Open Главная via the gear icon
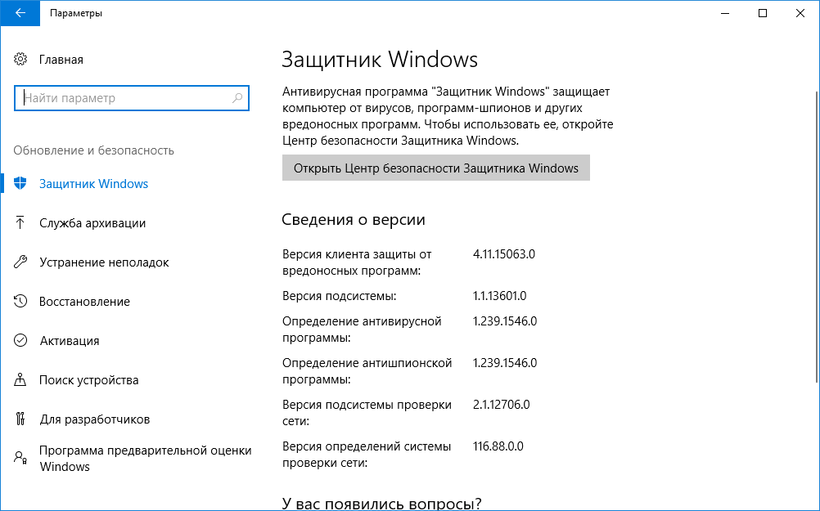The height and width of the screenshot is (511, 820). click(x=20, y=59)
